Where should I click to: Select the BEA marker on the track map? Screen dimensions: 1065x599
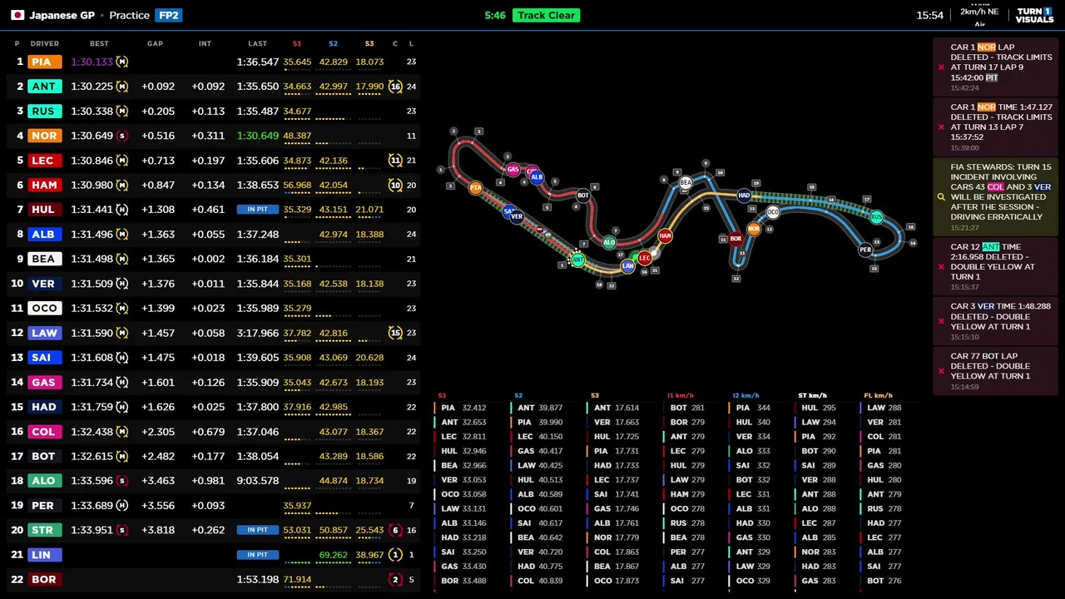[x=686, y=182]
